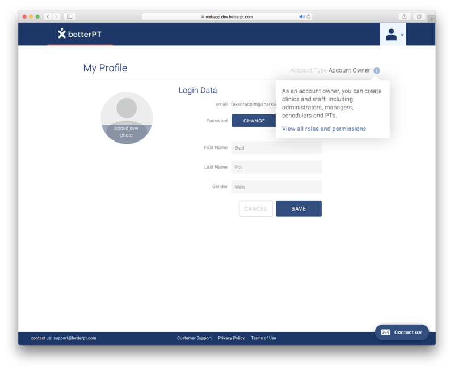Click the Account Type info icon
The height and width of the screenshot is (371, 454).
click(x=377, y=71)
